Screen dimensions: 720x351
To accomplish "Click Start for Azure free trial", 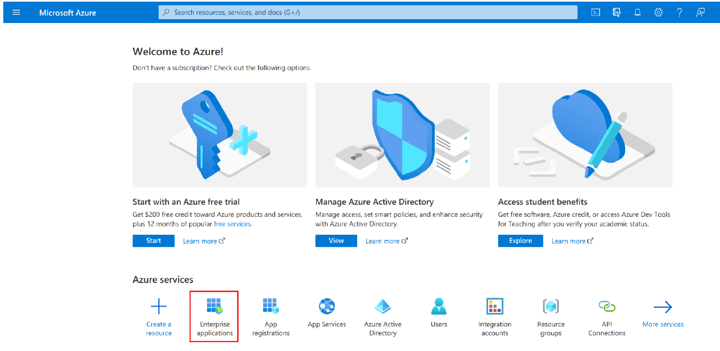I will click(x=153, y=241).
